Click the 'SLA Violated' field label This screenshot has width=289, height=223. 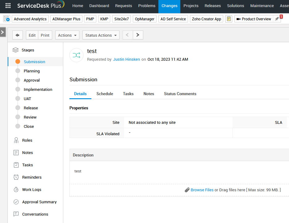108,134
